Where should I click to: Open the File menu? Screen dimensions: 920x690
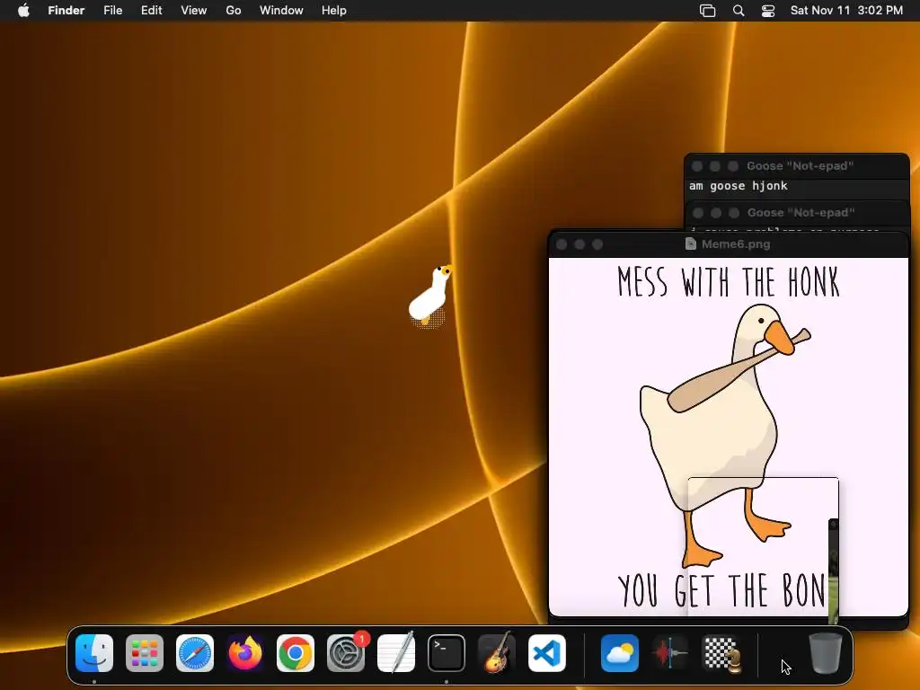click(112, 10)
